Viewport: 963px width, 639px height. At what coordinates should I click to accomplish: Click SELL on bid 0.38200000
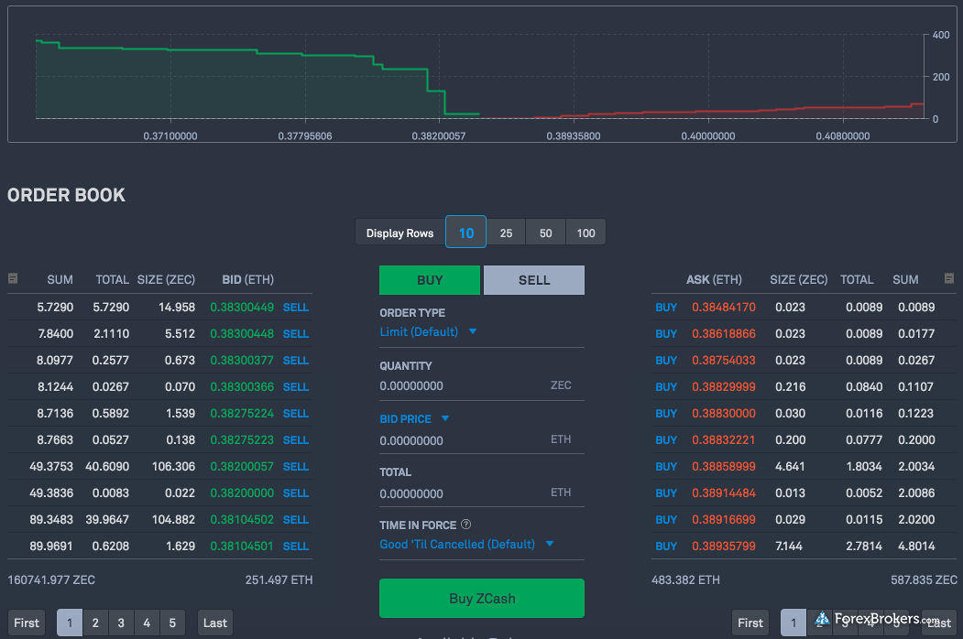[x=295, y=493]
